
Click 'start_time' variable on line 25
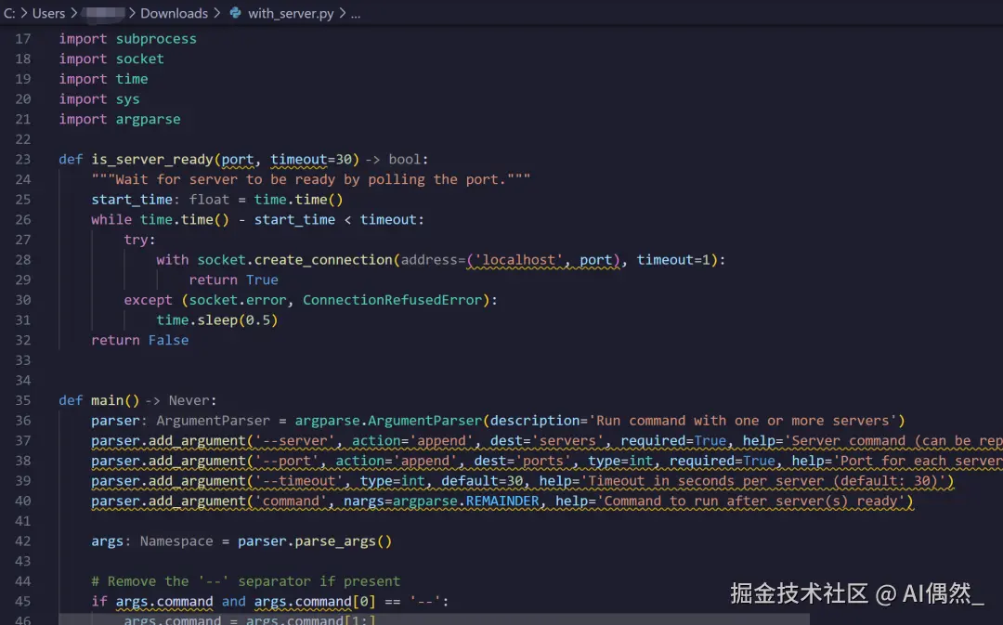tap(132, 200)
